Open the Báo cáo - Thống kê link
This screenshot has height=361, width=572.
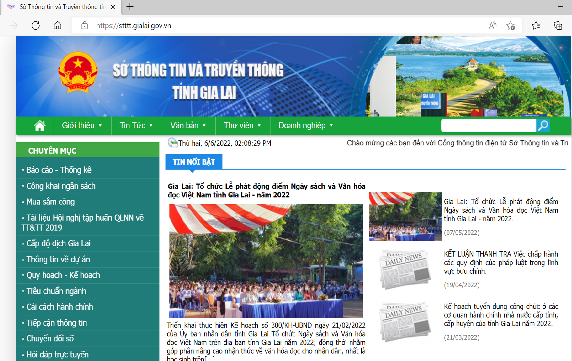59,170
